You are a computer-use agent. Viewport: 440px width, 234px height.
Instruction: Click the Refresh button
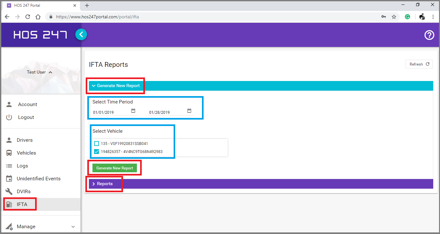[419, 64]
